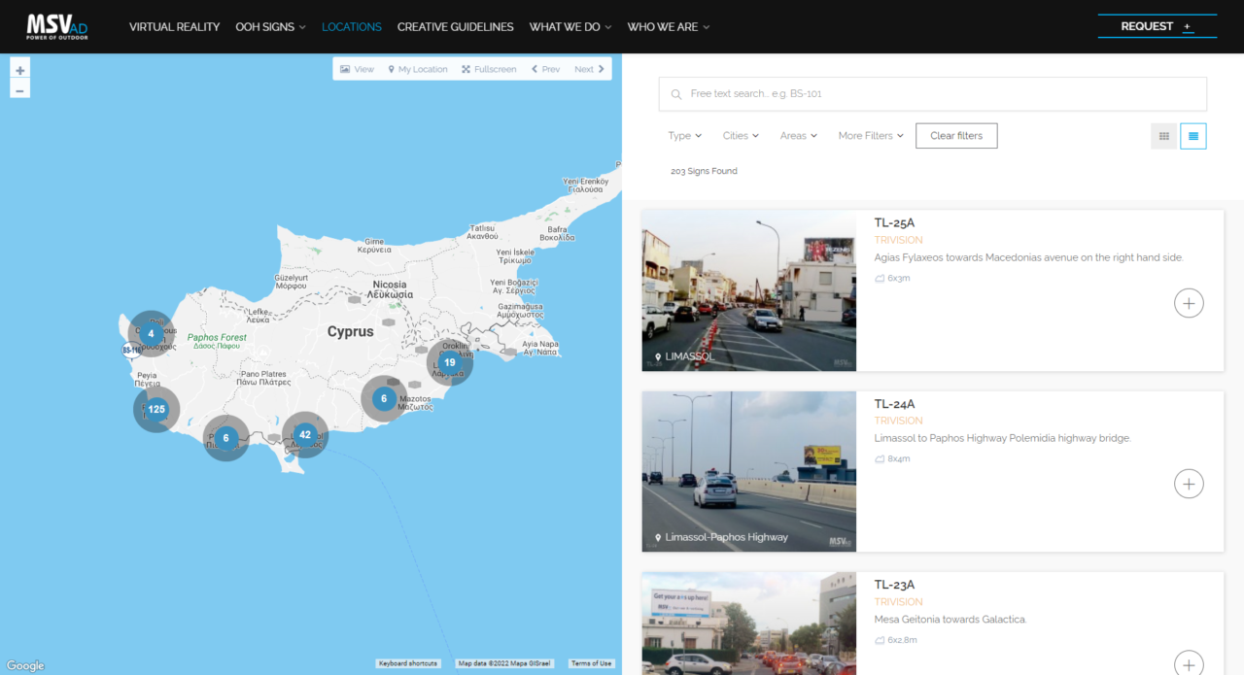Viewport: 1244px width, 675px height.
Task: Add TL-24A sign with plus button
Action: point(1189,484)
